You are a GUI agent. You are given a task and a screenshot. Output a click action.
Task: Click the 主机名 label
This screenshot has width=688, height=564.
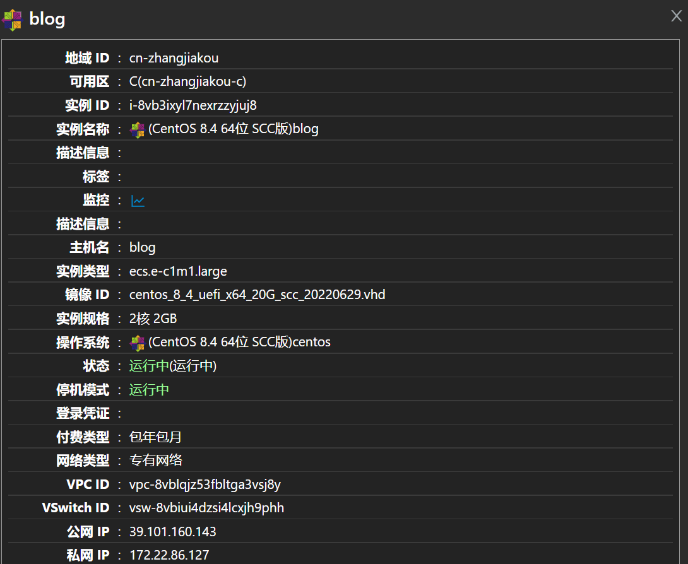90,248
